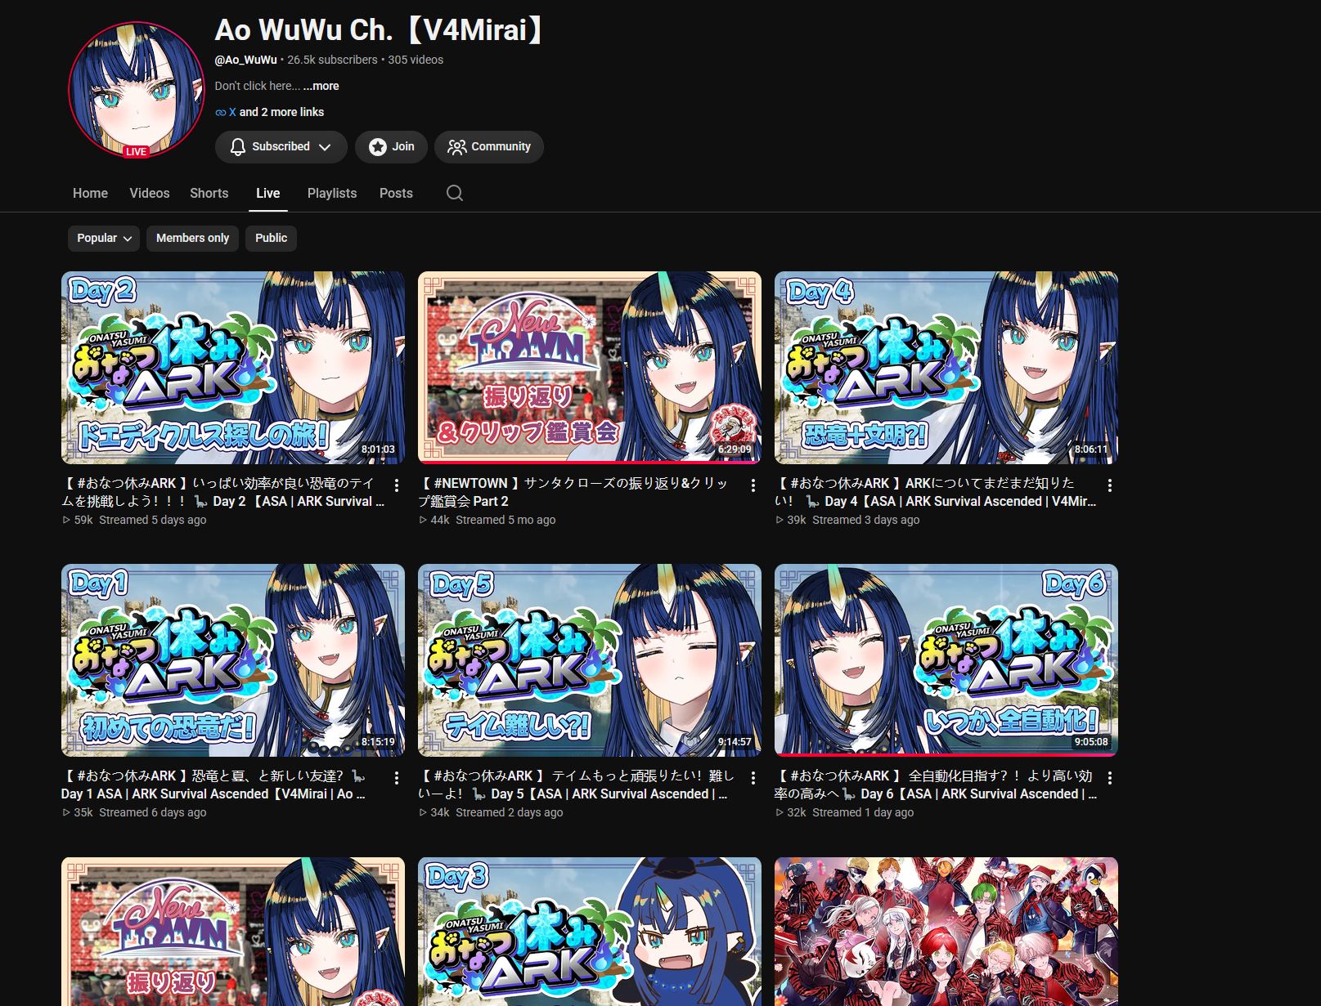
Task: Open options menu for Day 4 ARK stream
Action: pos(1110,485)
